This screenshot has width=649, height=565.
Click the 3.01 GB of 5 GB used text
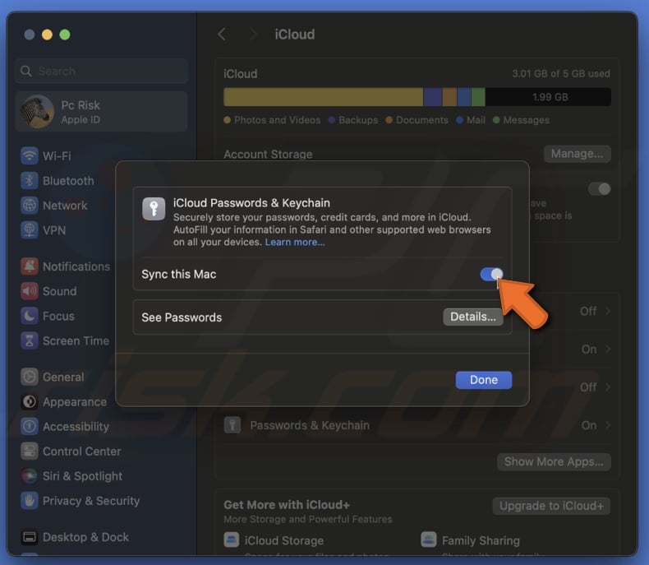tap(561, 74)
